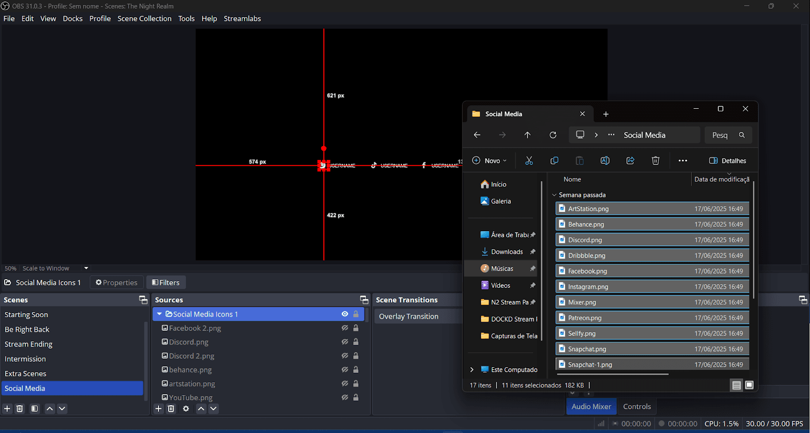Click the Explorer search field

pos(728,135)
